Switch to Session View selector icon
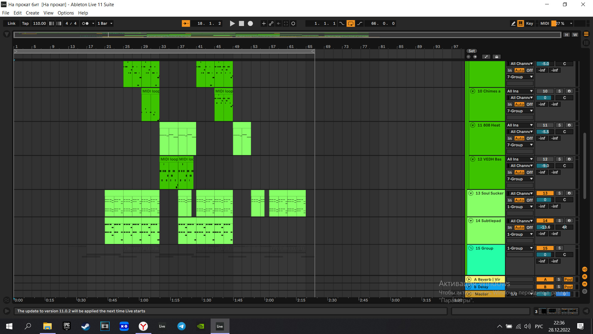This screenshot has height=334, width=593. pos(586,43)
